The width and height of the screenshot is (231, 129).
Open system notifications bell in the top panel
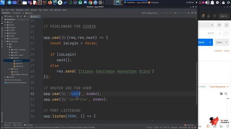point(212,3)
